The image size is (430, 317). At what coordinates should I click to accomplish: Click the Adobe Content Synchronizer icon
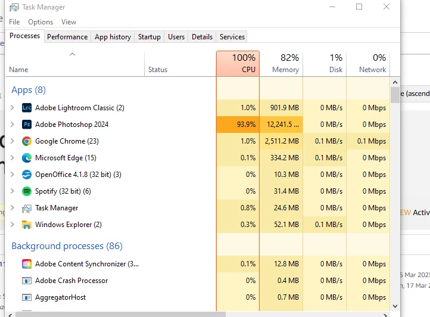(x=27, y=264)
